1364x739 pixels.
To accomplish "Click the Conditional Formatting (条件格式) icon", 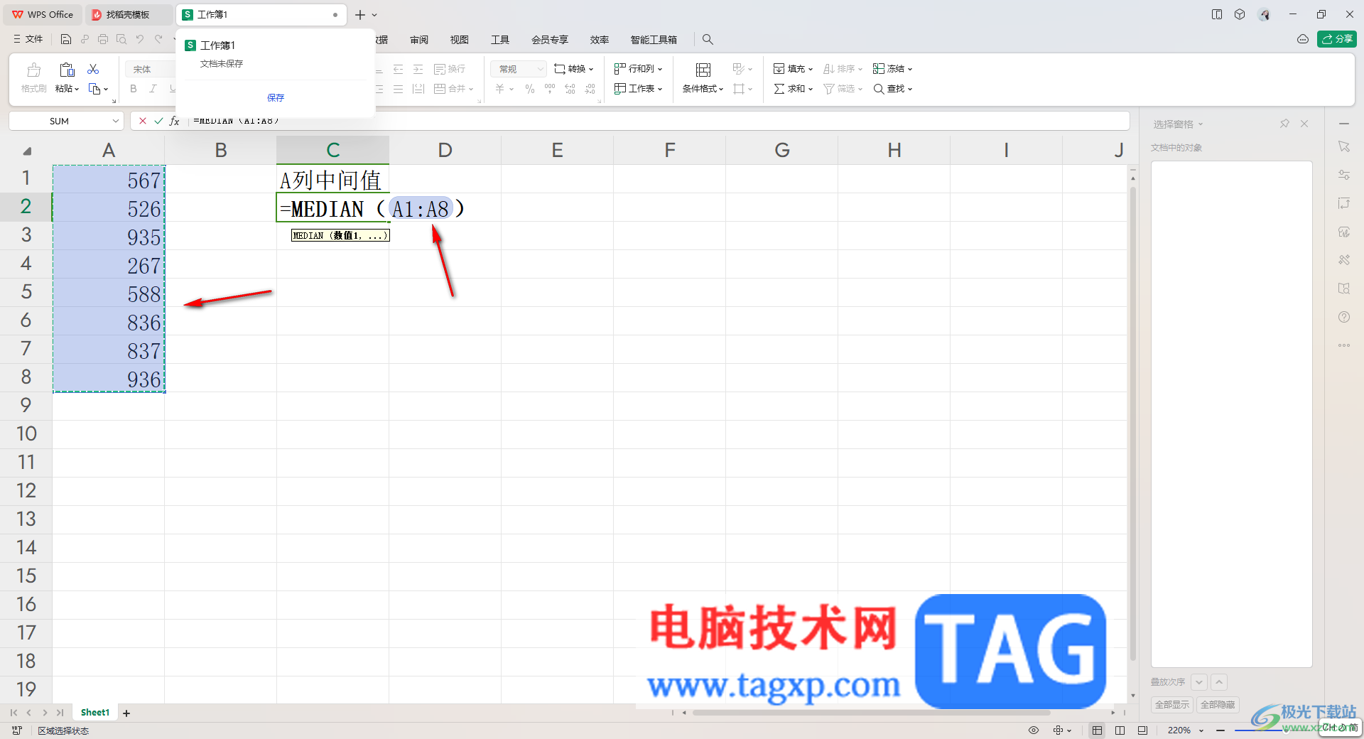I will click(703, 70).
